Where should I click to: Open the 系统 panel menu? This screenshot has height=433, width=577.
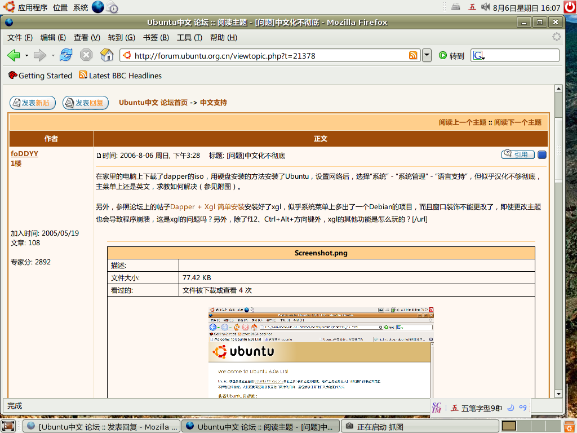(x=81, y=7)
